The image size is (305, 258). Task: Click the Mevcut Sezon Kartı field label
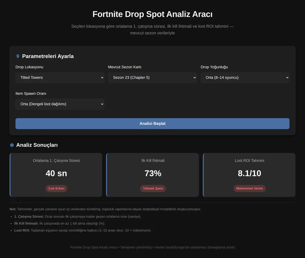125,67
